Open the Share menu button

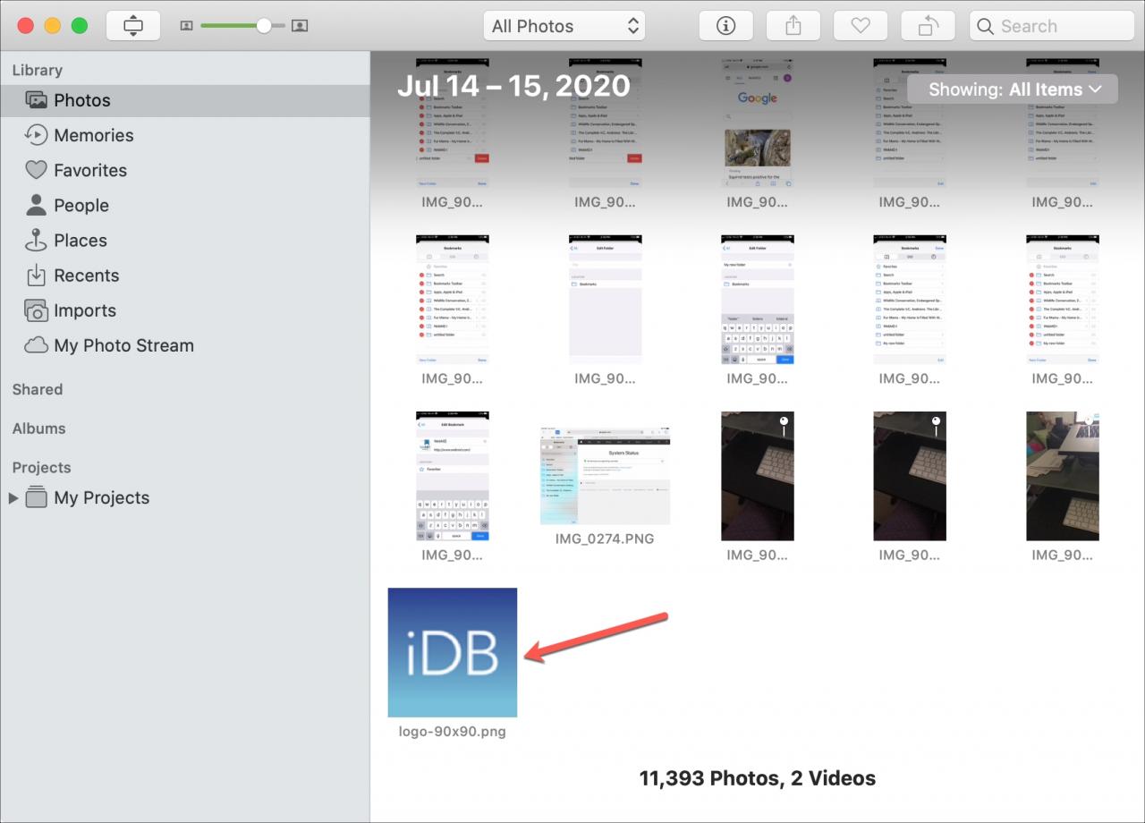coord(793,26)
